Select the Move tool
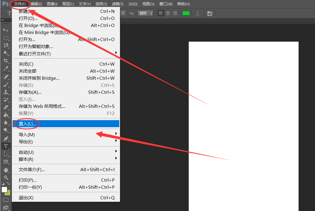 (x=6, y=30)
